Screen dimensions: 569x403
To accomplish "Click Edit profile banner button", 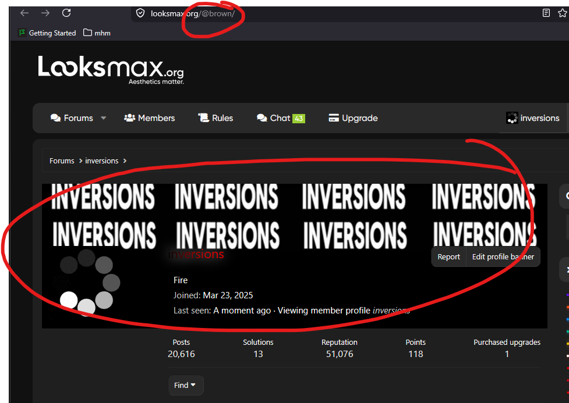I will (x=503, y=257).
